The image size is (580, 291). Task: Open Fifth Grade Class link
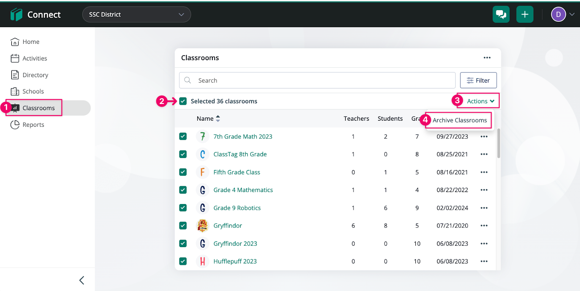click(x=237, y=172)
